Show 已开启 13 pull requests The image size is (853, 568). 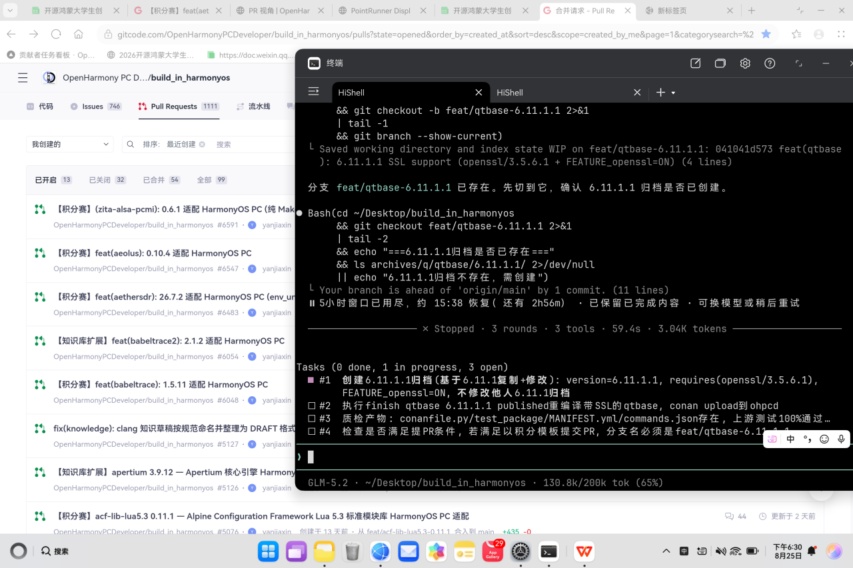(x=53, y=180)
